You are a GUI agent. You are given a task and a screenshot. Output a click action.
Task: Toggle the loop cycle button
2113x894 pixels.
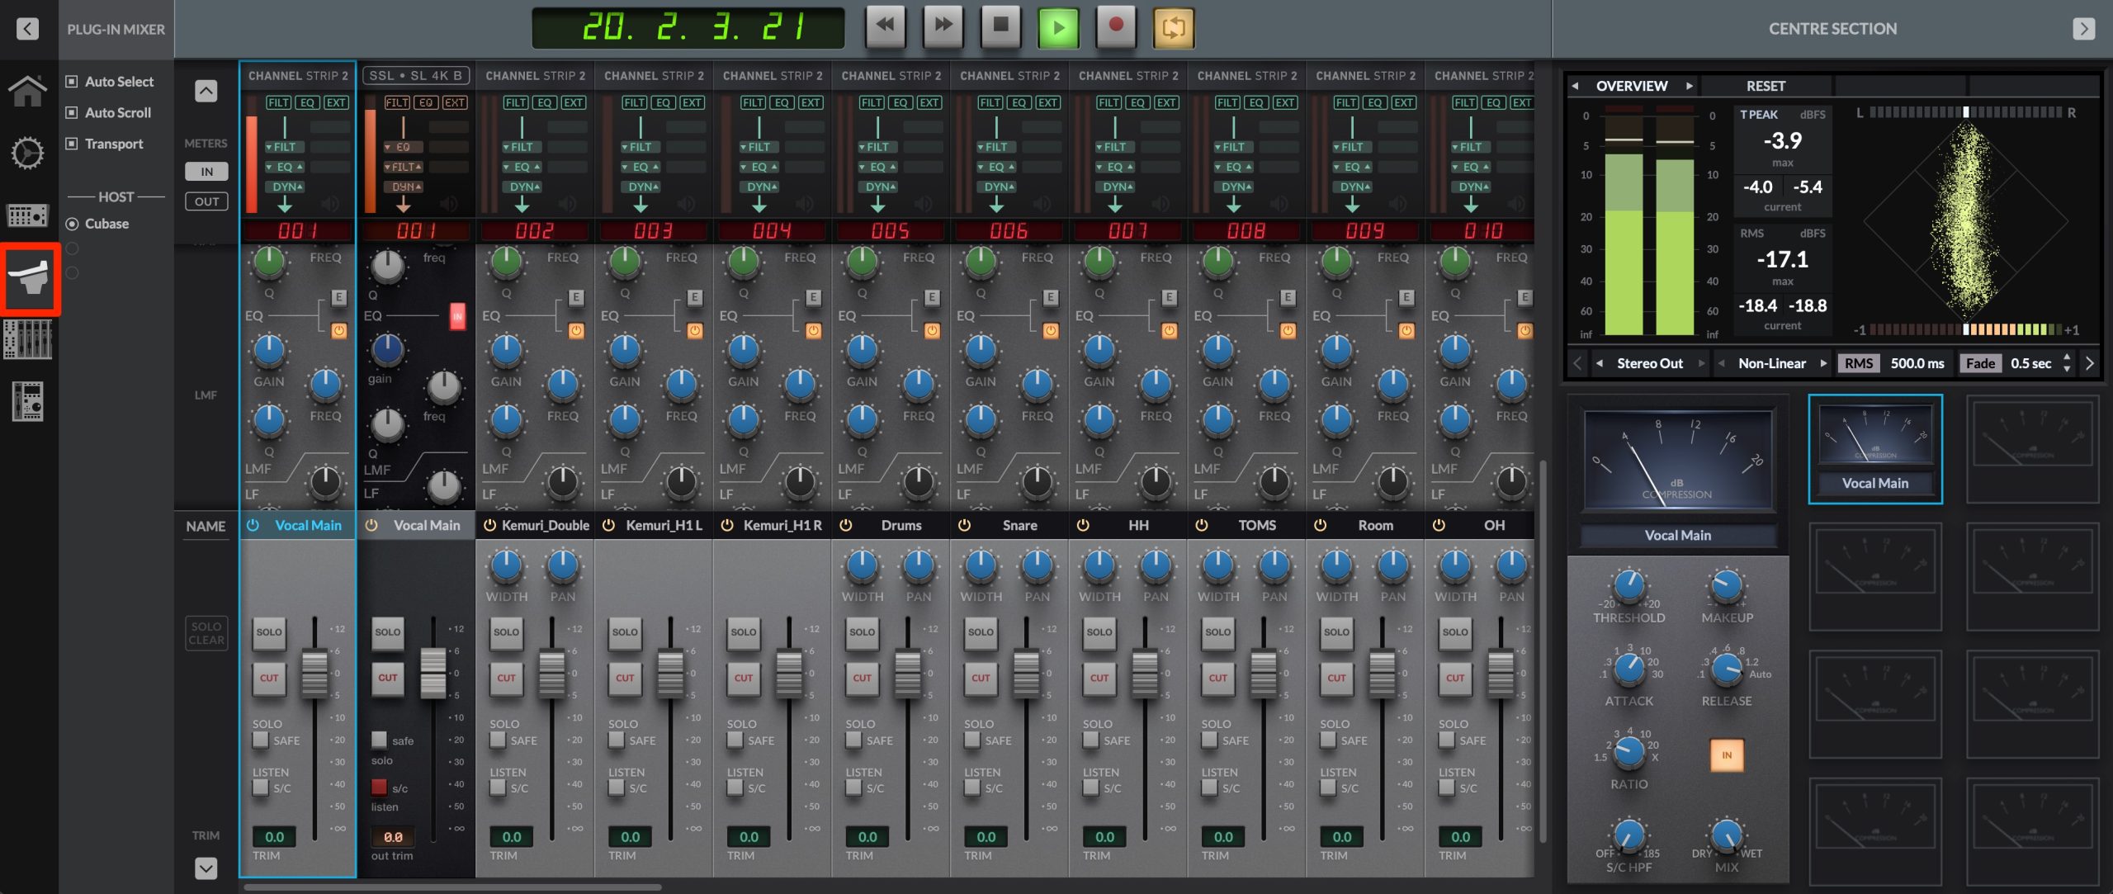pos(1173,28)
